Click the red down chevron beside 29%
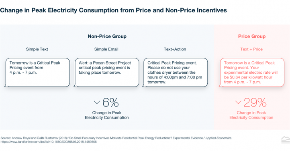 click(x=238, y=102)
